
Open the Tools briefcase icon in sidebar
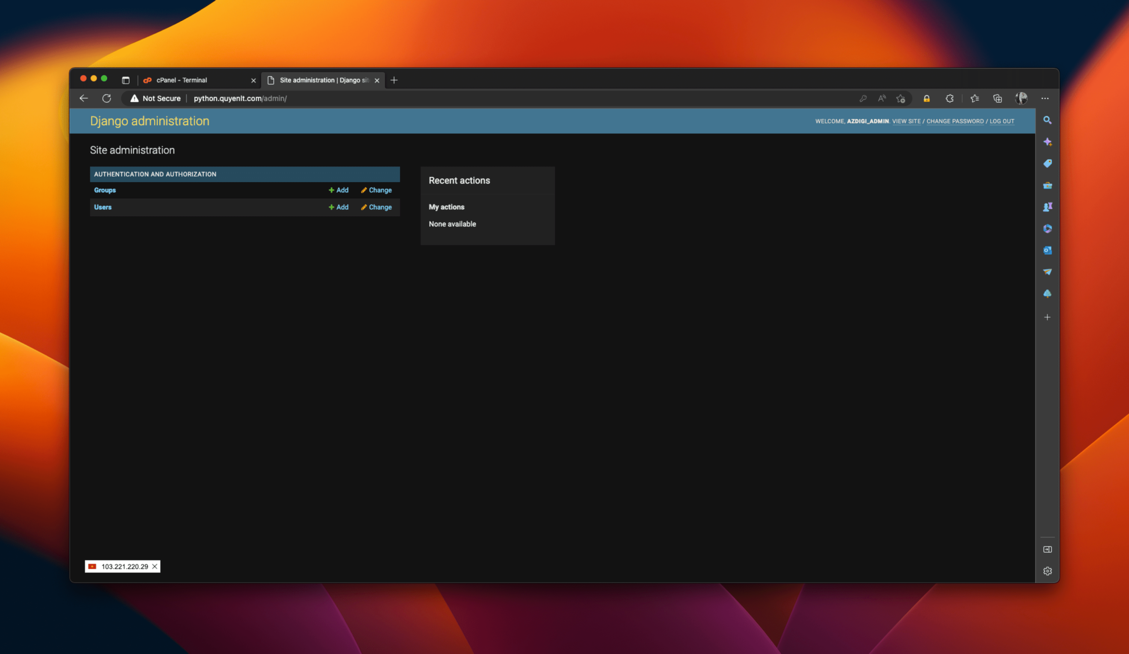(1047, 186)
